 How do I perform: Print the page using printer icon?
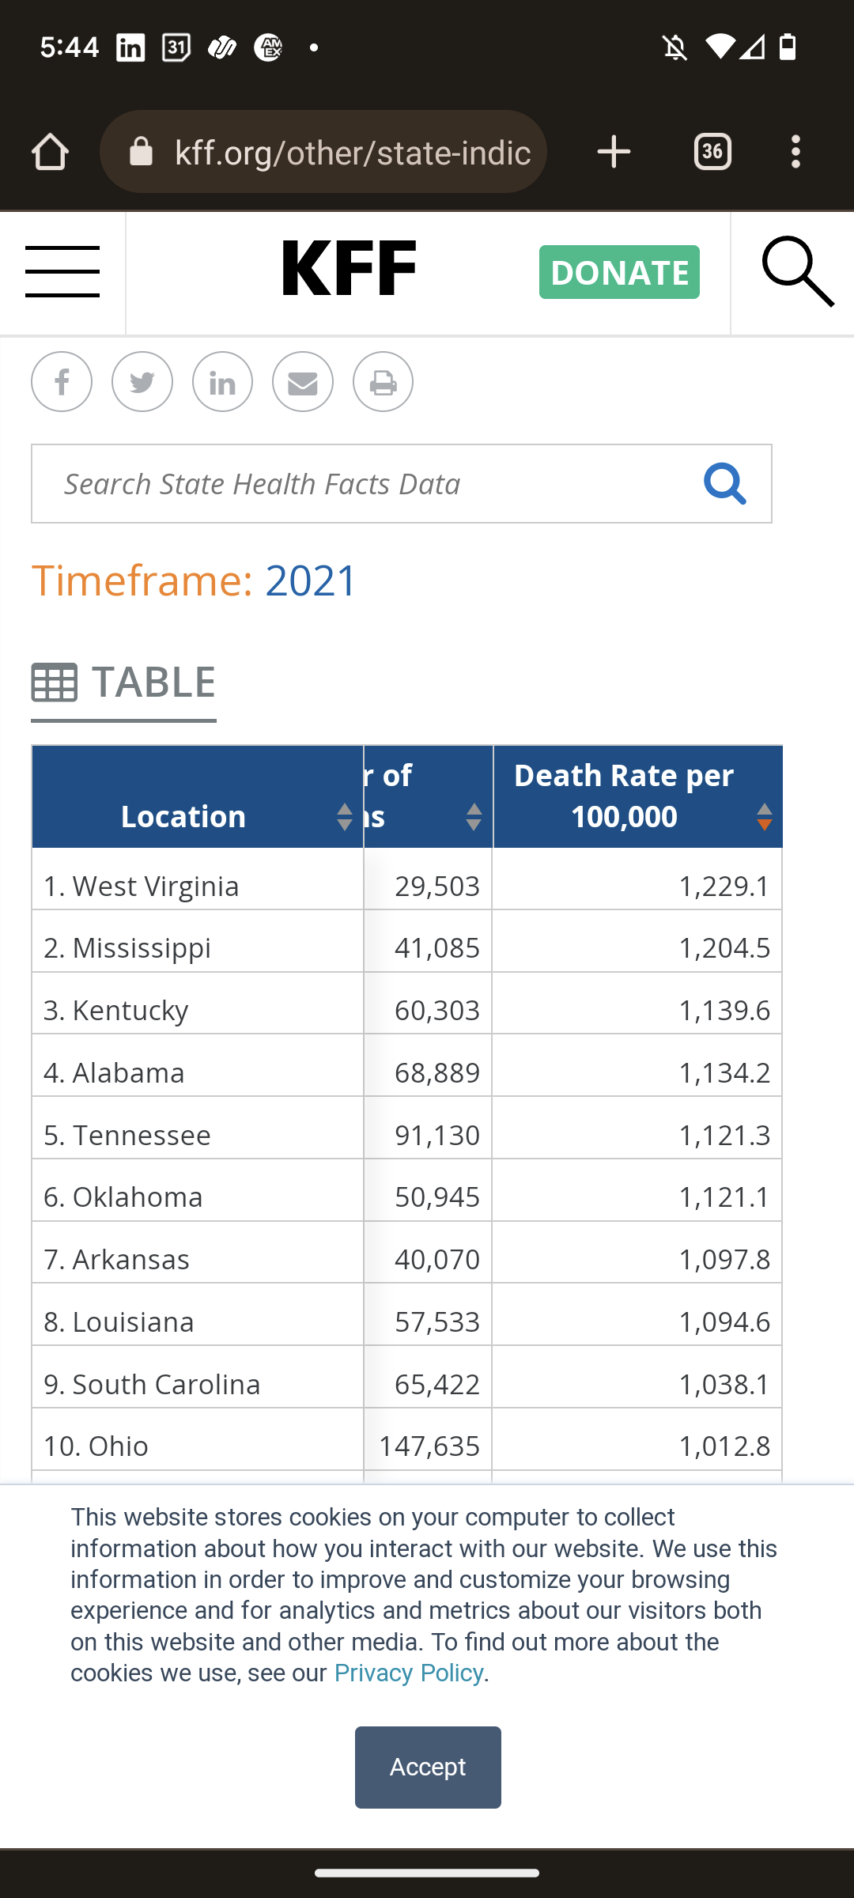click(x=383, y=383)
